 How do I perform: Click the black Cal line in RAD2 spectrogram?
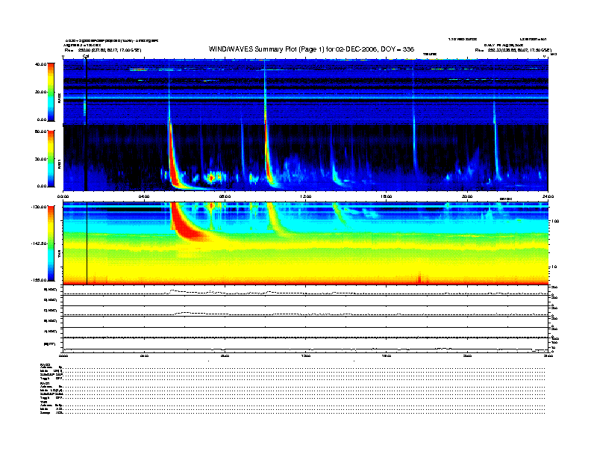tap(87, 92)
